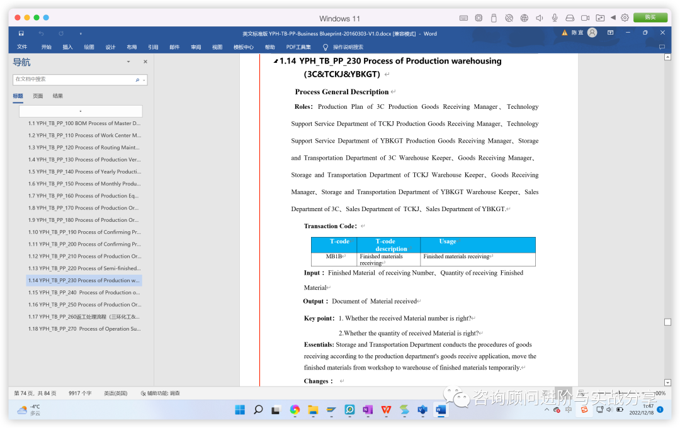Go to heading 1.5 YPH_TB_PP_140 Yearly Production
The width and height of the screenshot is (680, 428).
tap(84, 172)
